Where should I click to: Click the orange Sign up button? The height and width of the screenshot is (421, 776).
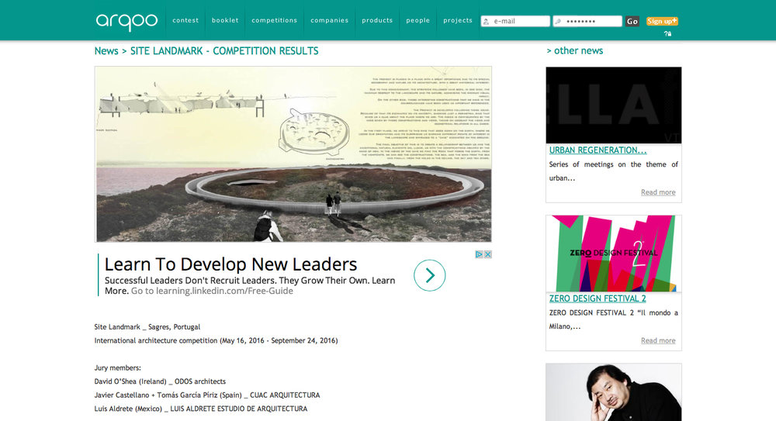pyautogui.click(x=662, y=21)
